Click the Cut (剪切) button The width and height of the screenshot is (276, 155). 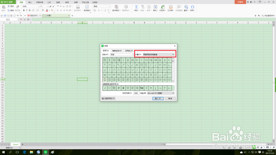coord(10,6)
